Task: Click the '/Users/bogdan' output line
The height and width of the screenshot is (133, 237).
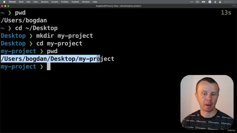Action: (24, 20)
